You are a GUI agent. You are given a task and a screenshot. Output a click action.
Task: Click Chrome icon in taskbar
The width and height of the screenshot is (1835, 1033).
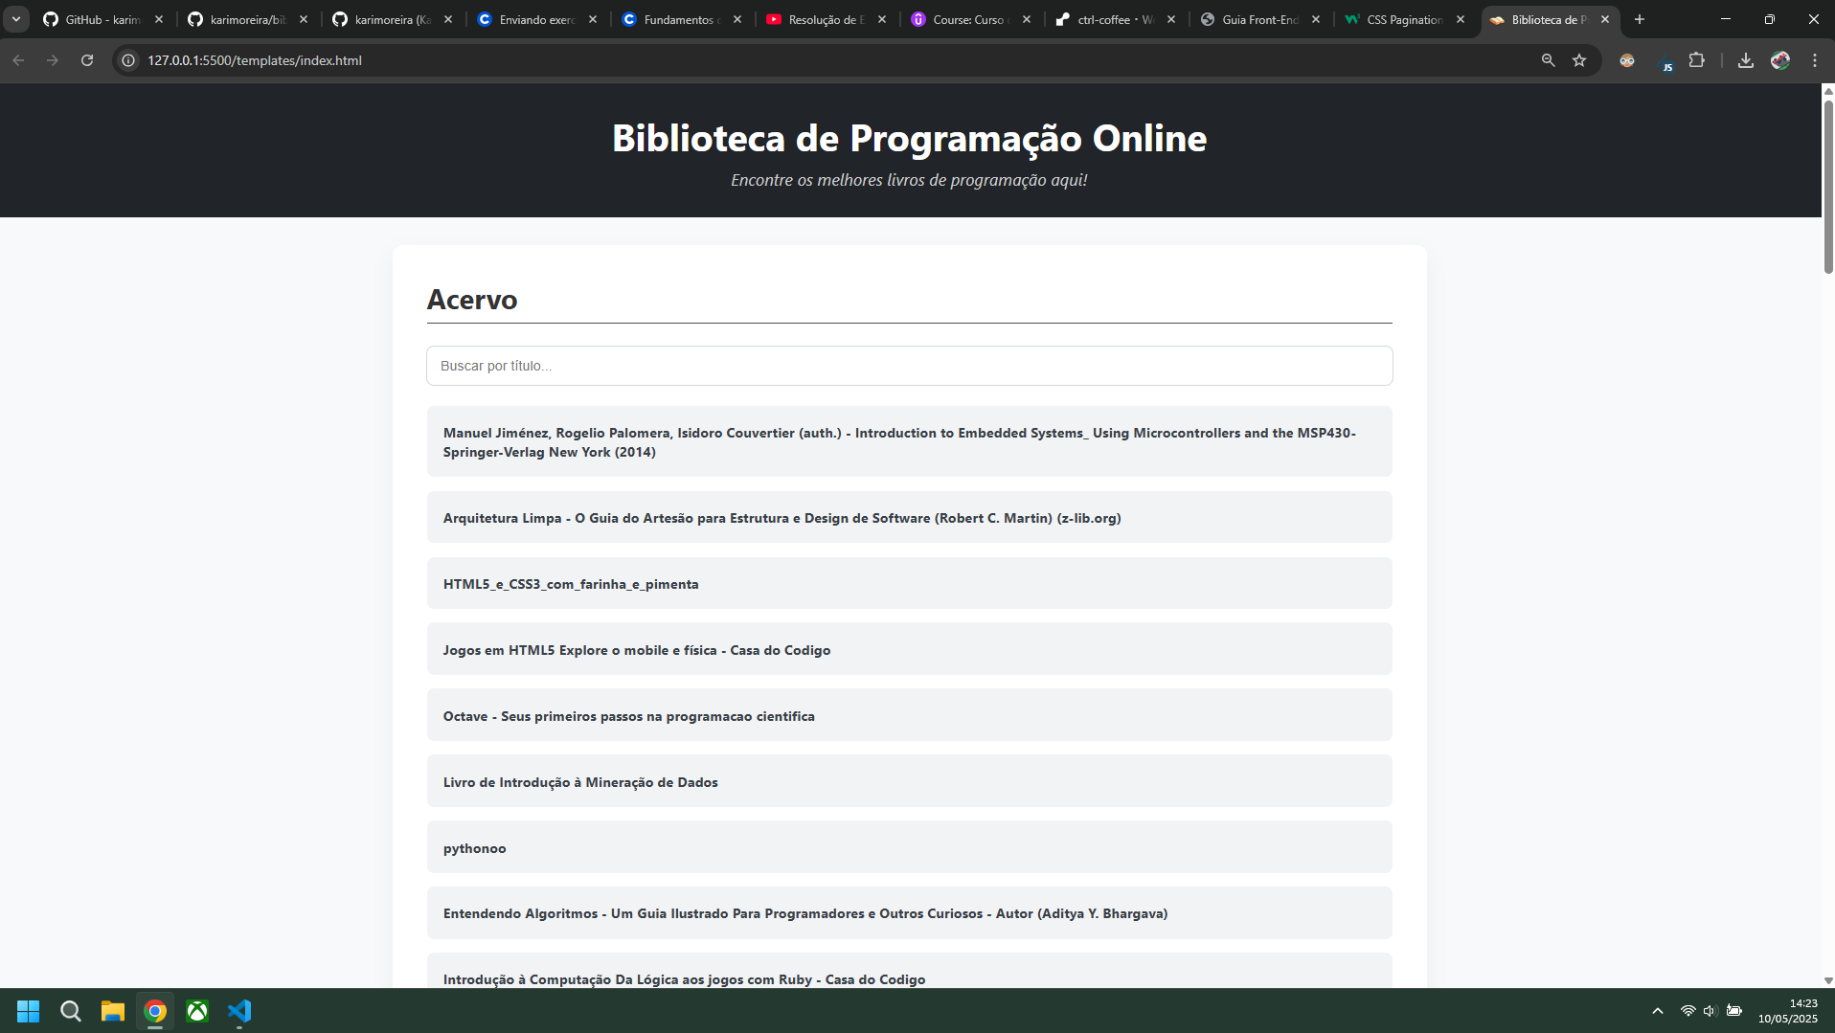[155, 1011]
